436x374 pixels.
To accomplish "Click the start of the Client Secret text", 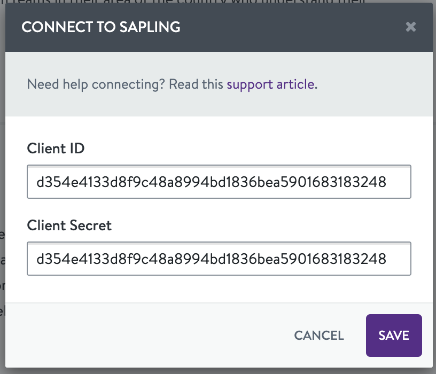I will pyautogui.click(x=36, y=259).
